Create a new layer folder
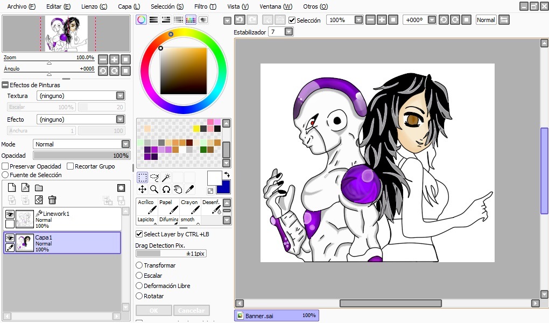Viewport: 549px width, 323px height. tap(39, 188)
